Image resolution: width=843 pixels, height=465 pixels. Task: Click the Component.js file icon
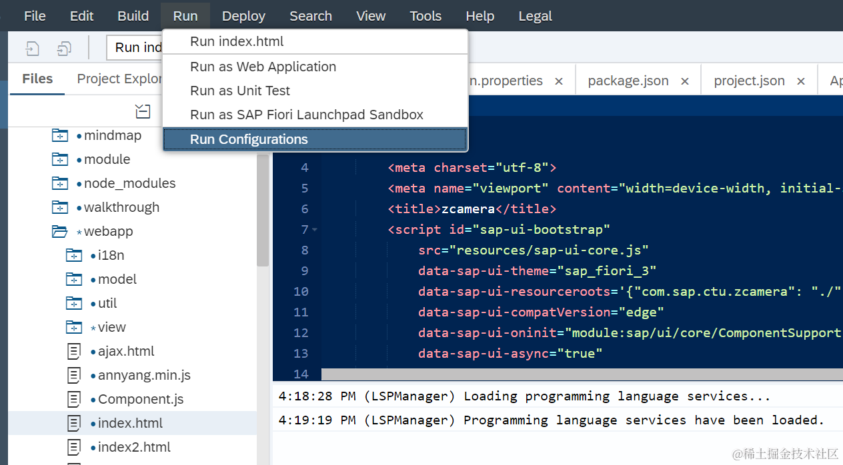coord(74,399)
